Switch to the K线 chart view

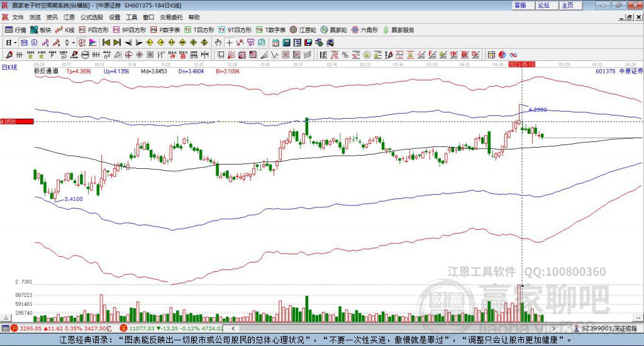65,30
